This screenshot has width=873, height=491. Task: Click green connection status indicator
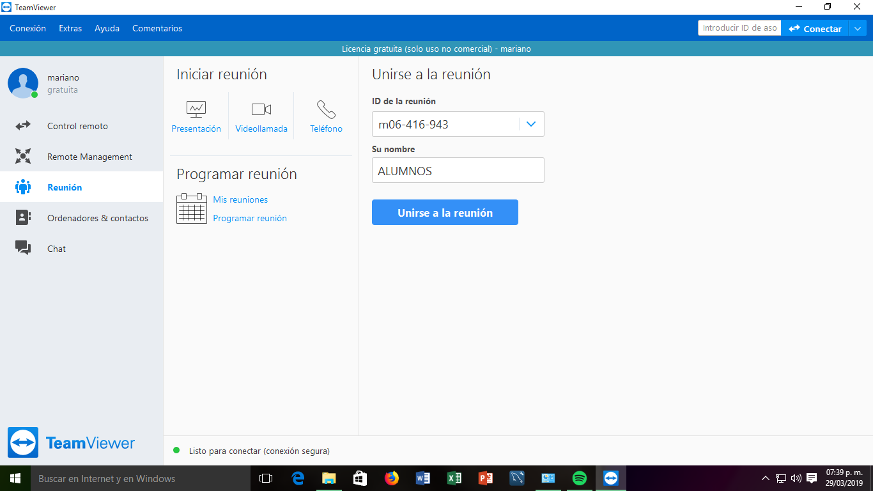click(x=176, y=451)
